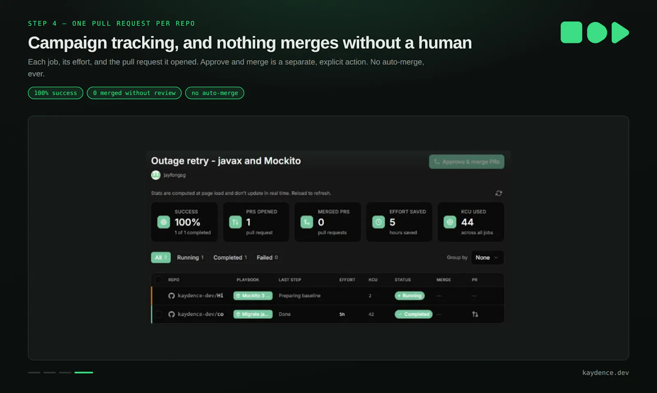This screenshot has width=657, height=393.
Task: Select the All jobs filter tab
Action: pos(161,257)
